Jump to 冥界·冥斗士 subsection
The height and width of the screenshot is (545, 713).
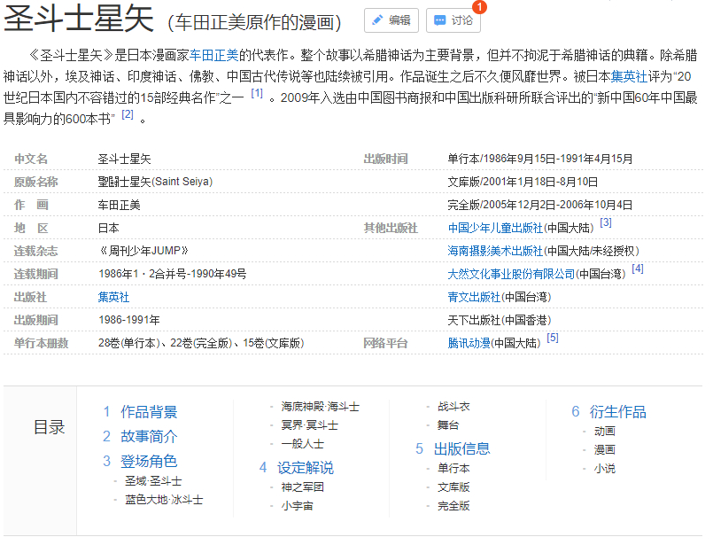(310, 424)
